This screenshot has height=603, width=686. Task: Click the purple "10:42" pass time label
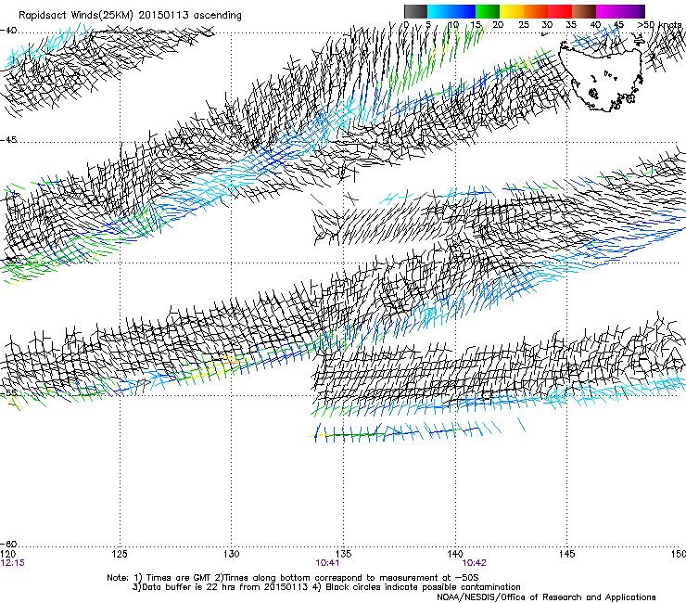(475, 563)
